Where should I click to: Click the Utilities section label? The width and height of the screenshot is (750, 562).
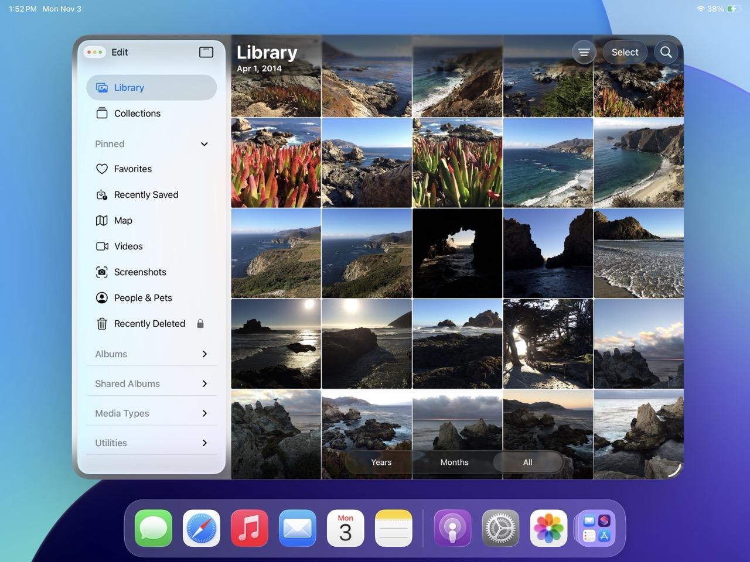tap(111, 443)
